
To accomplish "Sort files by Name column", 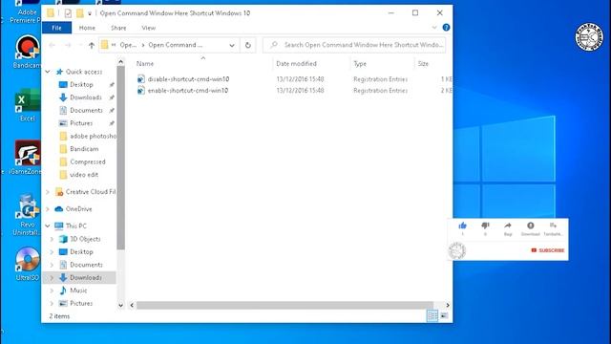I will pyautogui.click(x=145, y=64).
